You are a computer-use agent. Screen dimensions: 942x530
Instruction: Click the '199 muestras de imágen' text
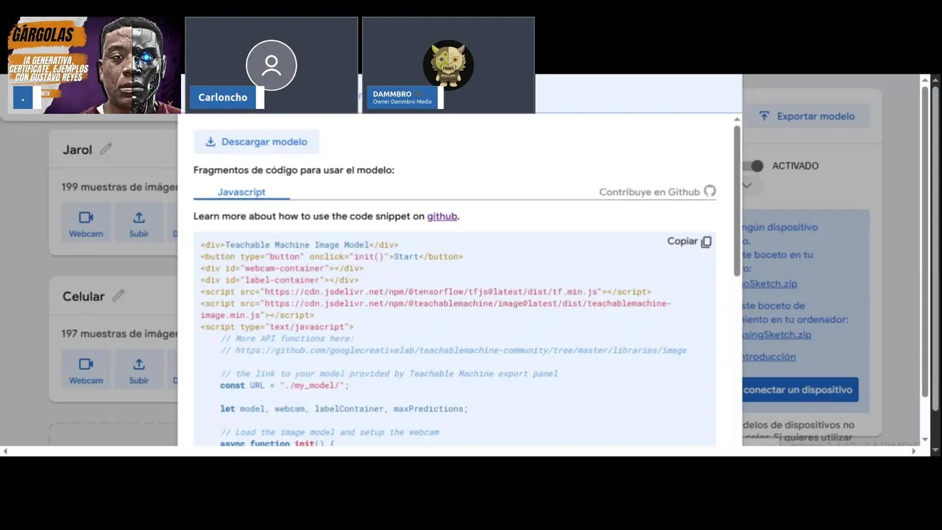point(119,187)
